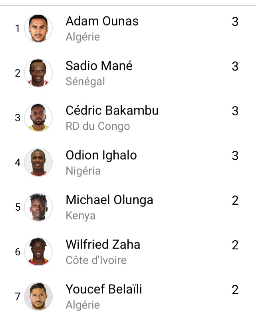Tap Adam Ounas goal count 3
This screenshot has height=322, width=256.
[235, 22]
